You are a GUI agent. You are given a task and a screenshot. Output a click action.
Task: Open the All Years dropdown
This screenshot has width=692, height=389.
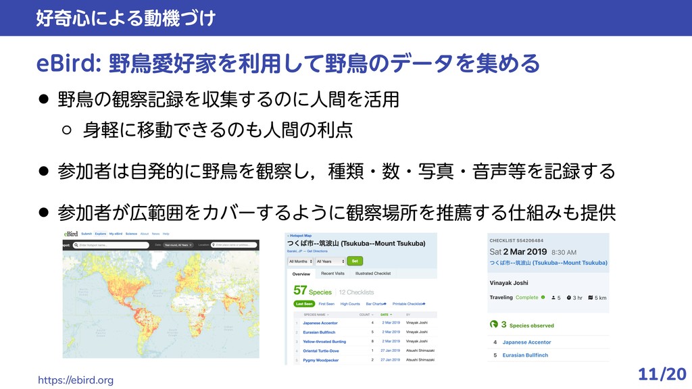coord(330,261)
